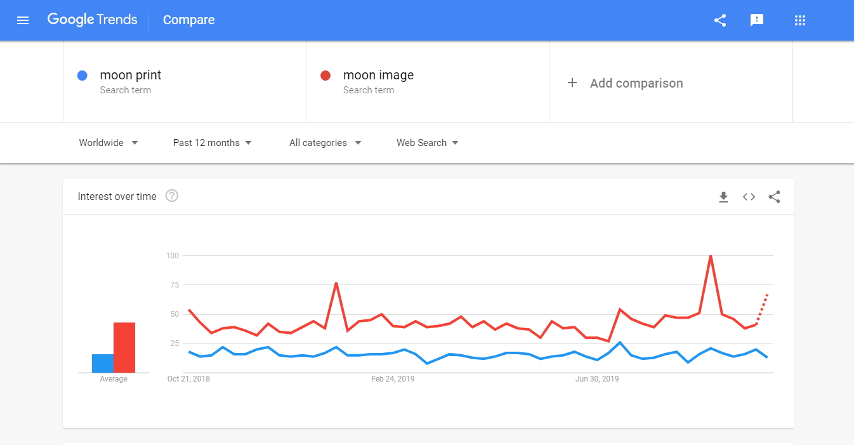Open the send feedback icon
854x445 pixels.
click(756, 20)
